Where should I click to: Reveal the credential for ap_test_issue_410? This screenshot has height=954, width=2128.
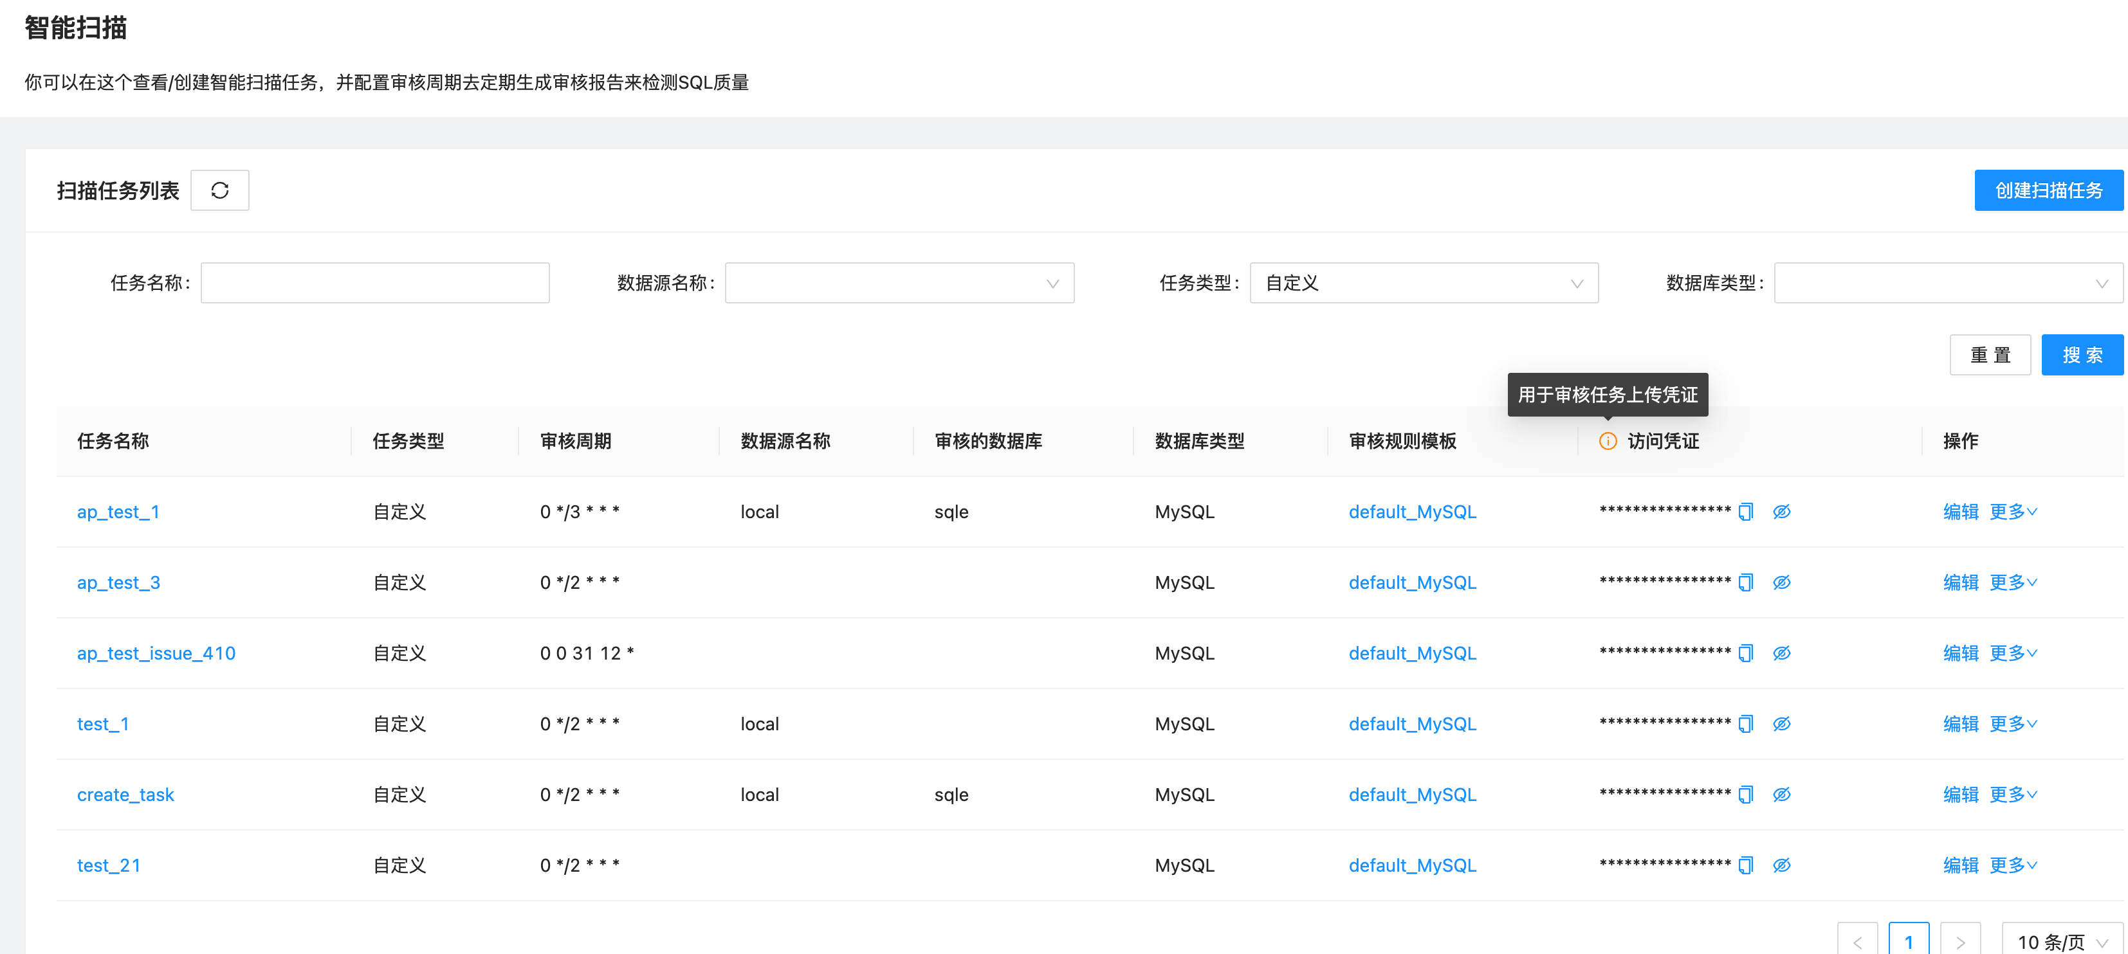coord(1782,652)
